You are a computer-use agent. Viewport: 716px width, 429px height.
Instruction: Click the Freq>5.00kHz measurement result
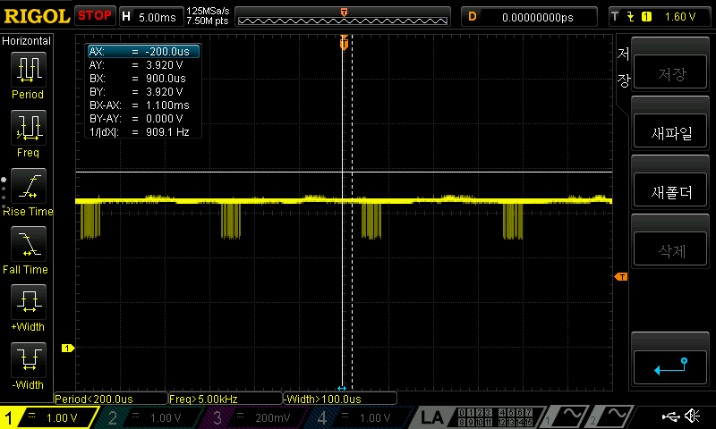[x=226, y=399]
